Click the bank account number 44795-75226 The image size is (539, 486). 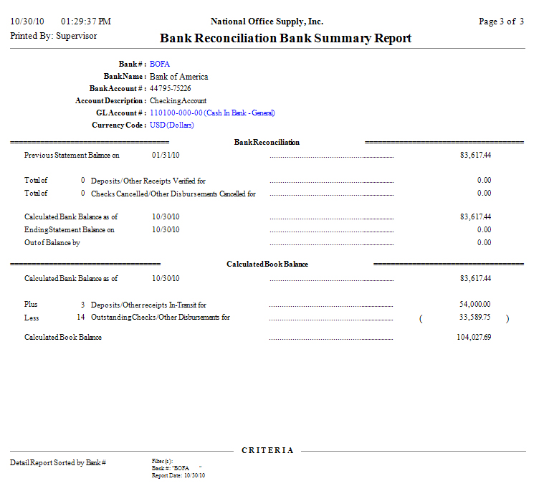pos(170,88)
